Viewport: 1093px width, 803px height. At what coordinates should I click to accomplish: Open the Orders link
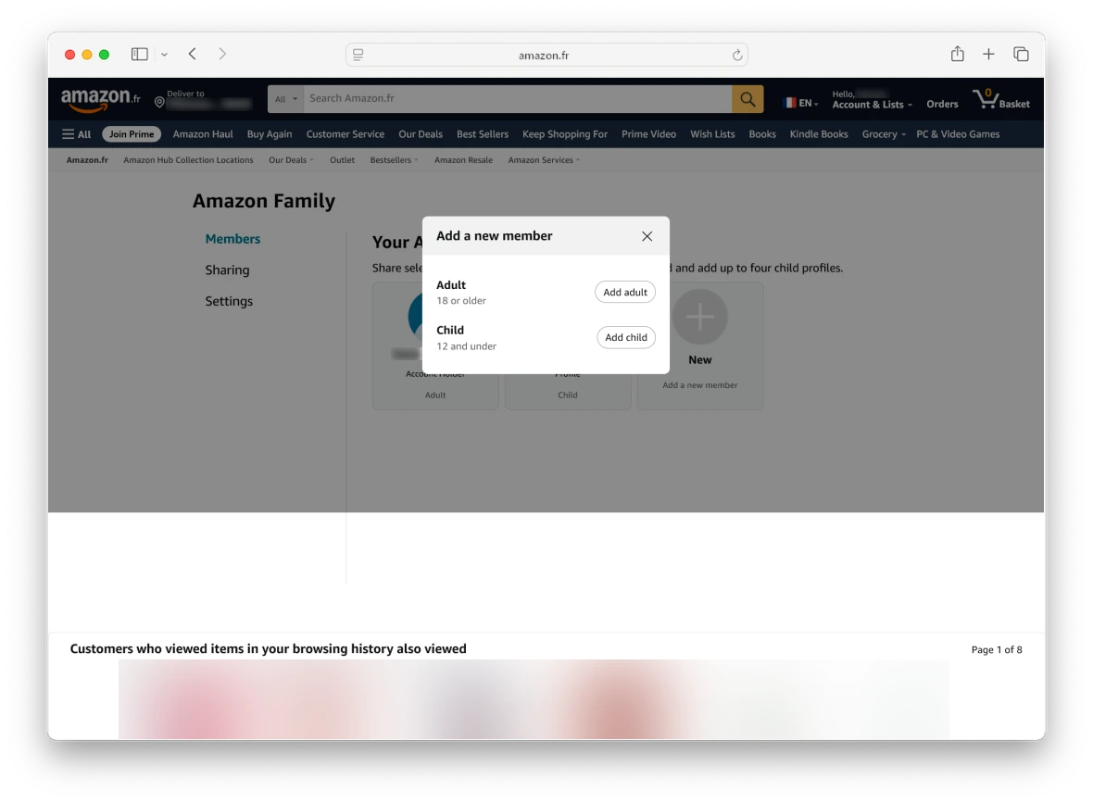pyautogui.click(x=942, y=104)
